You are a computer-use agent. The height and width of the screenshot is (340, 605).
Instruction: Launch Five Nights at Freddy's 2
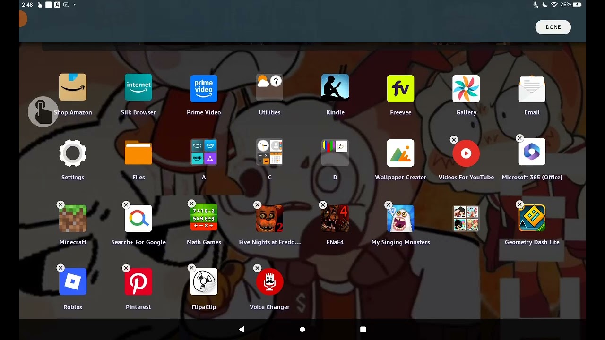(269, 218)
